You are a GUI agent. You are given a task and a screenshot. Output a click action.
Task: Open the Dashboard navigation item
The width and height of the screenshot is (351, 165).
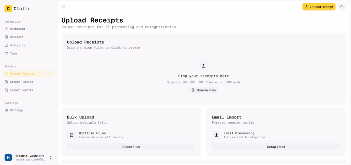click(17, 29)
